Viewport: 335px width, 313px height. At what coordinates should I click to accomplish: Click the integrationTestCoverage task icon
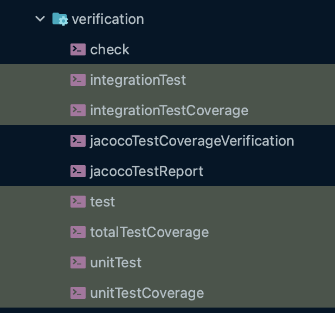tap(78, 110)
